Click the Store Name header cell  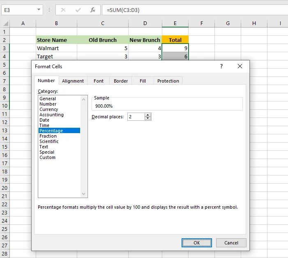coord(56,40)
